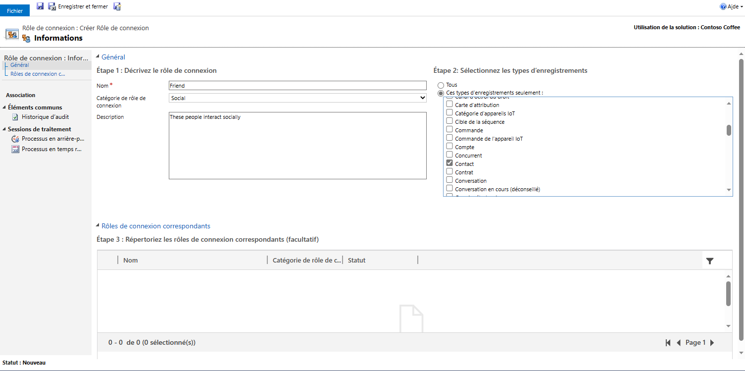Click the save and new icon in toolbar

coord(117,6)
